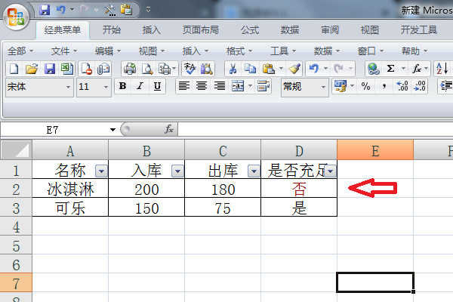Image resolution: width=453 pixels, height=302 pixels.
Task: Switch to the 页面布局 ribbon tab
Action: pos(201,29)
